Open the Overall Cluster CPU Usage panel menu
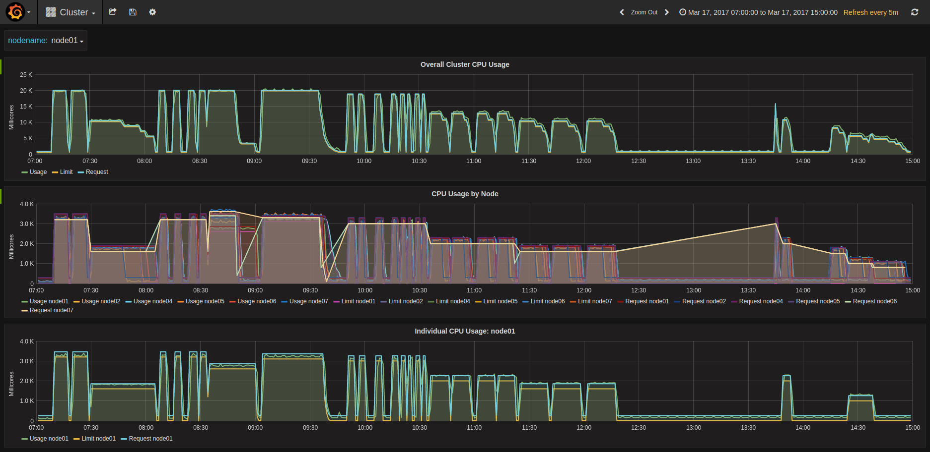The width and height of the screenshot is (930, 452). click(x=465, y=64)
